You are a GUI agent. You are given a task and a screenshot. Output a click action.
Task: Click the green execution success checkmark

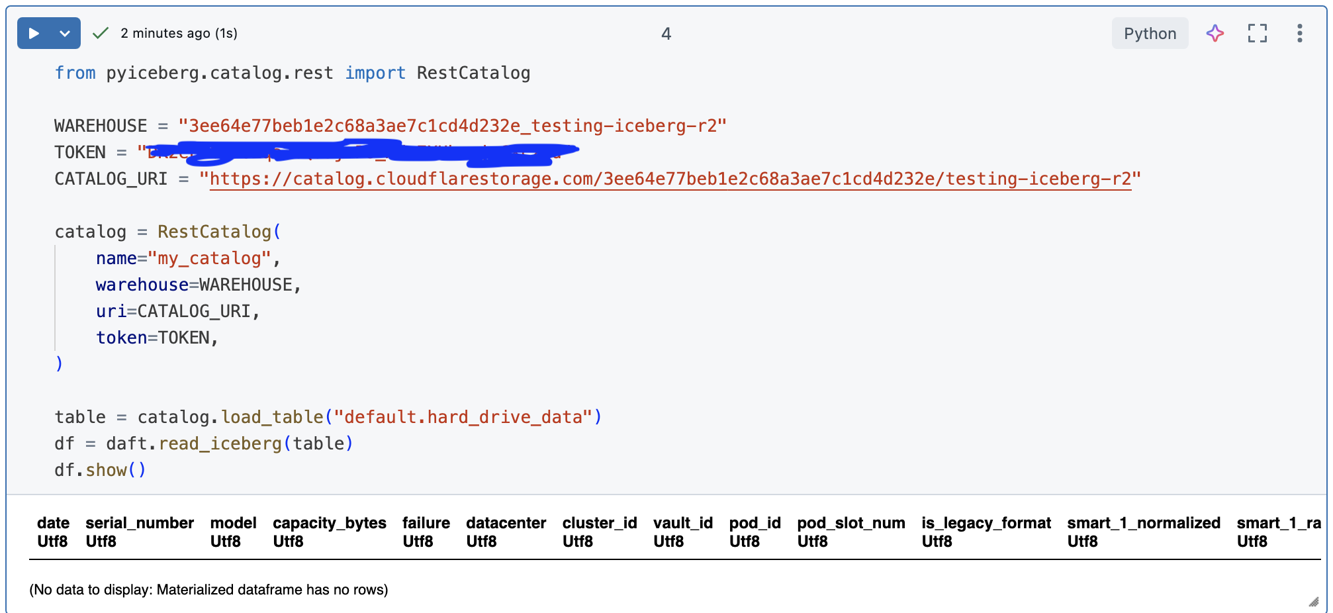[x=100, y=32]
